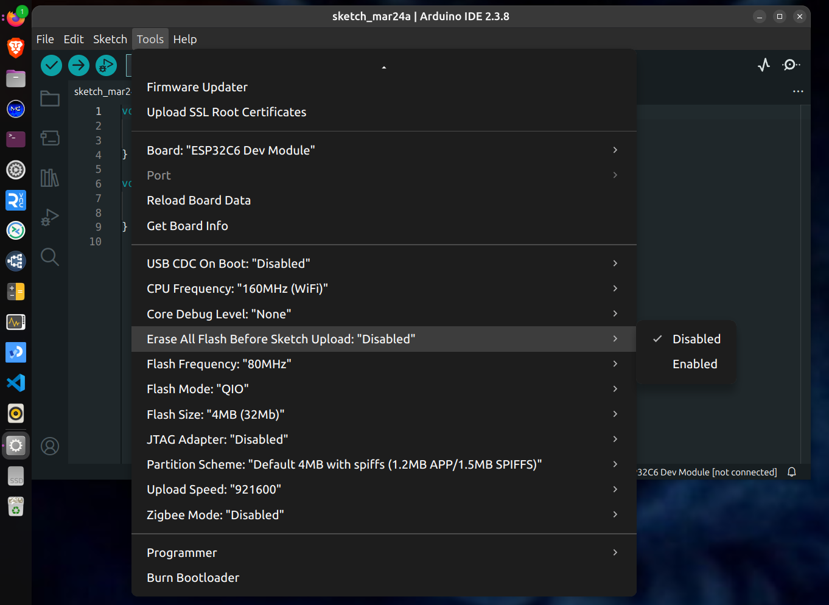
Task: Click the Verify sketch checkmark icon
Action: 52,65
